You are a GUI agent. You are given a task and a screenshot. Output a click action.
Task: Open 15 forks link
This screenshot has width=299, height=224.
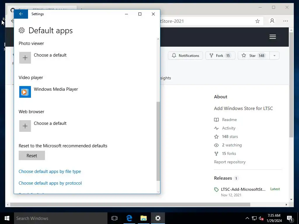[229, 153]
